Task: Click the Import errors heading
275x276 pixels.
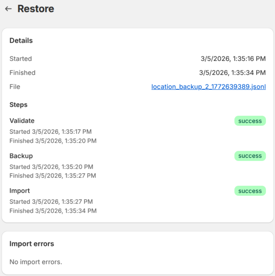Action: point(32,244)
